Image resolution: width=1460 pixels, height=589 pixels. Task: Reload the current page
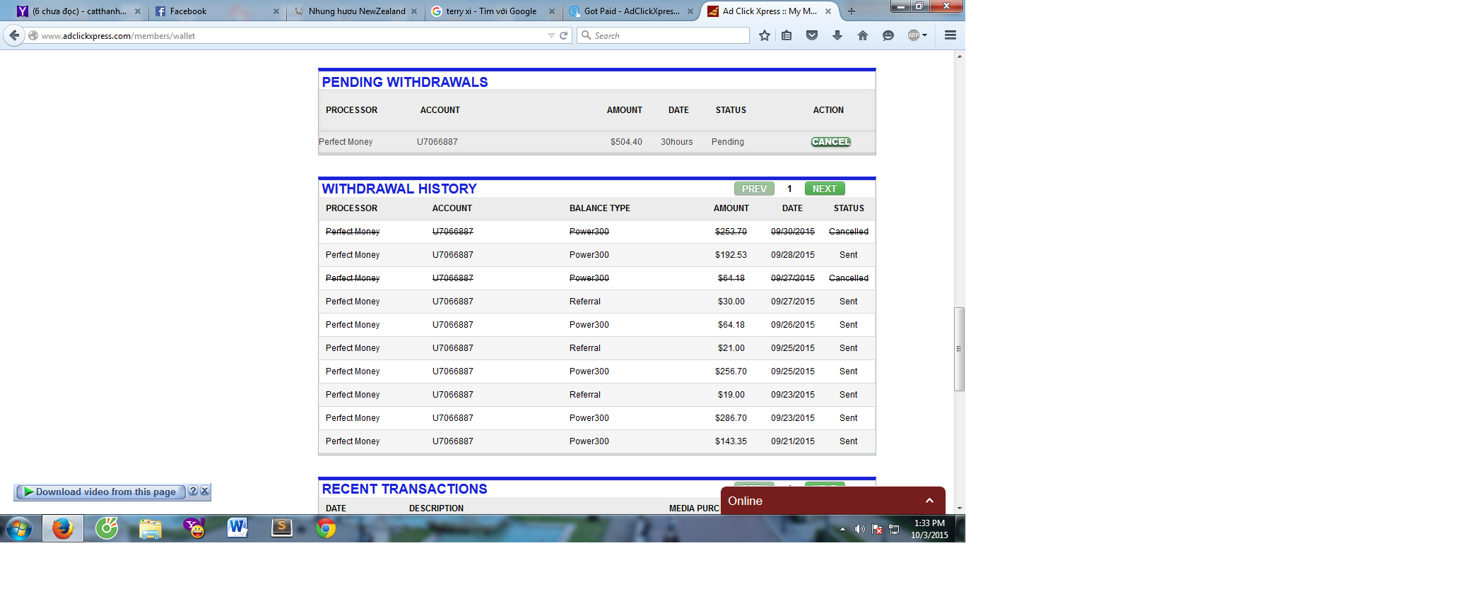point(564,35)
